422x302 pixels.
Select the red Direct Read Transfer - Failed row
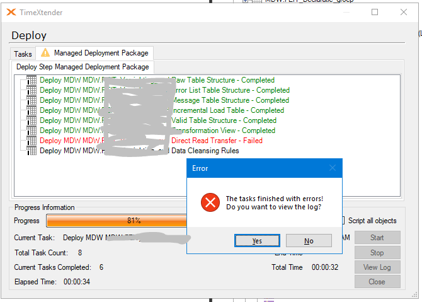151,141
